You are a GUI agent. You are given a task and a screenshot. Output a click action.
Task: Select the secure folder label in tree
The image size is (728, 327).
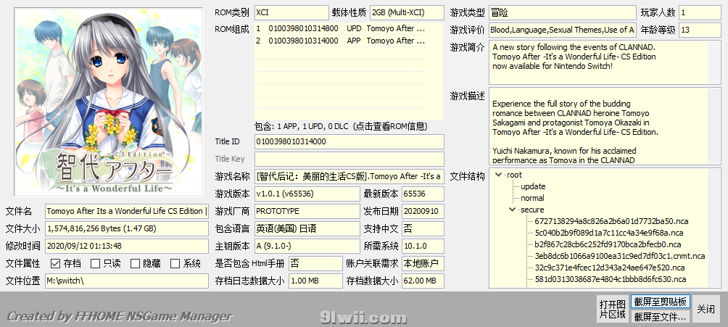532,210
